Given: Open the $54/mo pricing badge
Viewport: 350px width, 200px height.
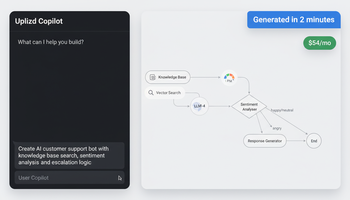Looking at the screenshot, I should coord(320,43).
